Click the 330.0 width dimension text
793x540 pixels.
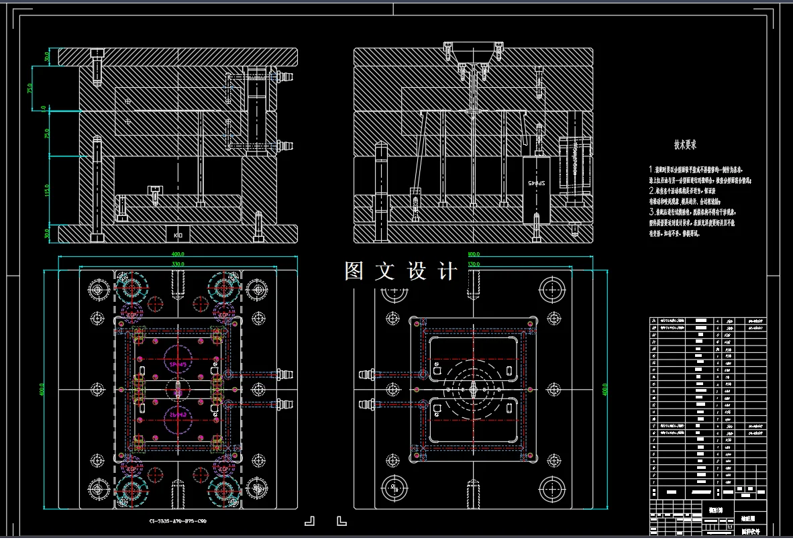pos(178,264)
